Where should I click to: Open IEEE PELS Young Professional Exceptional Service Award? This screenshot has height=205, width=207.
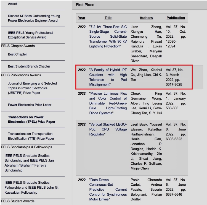(30, 35)
